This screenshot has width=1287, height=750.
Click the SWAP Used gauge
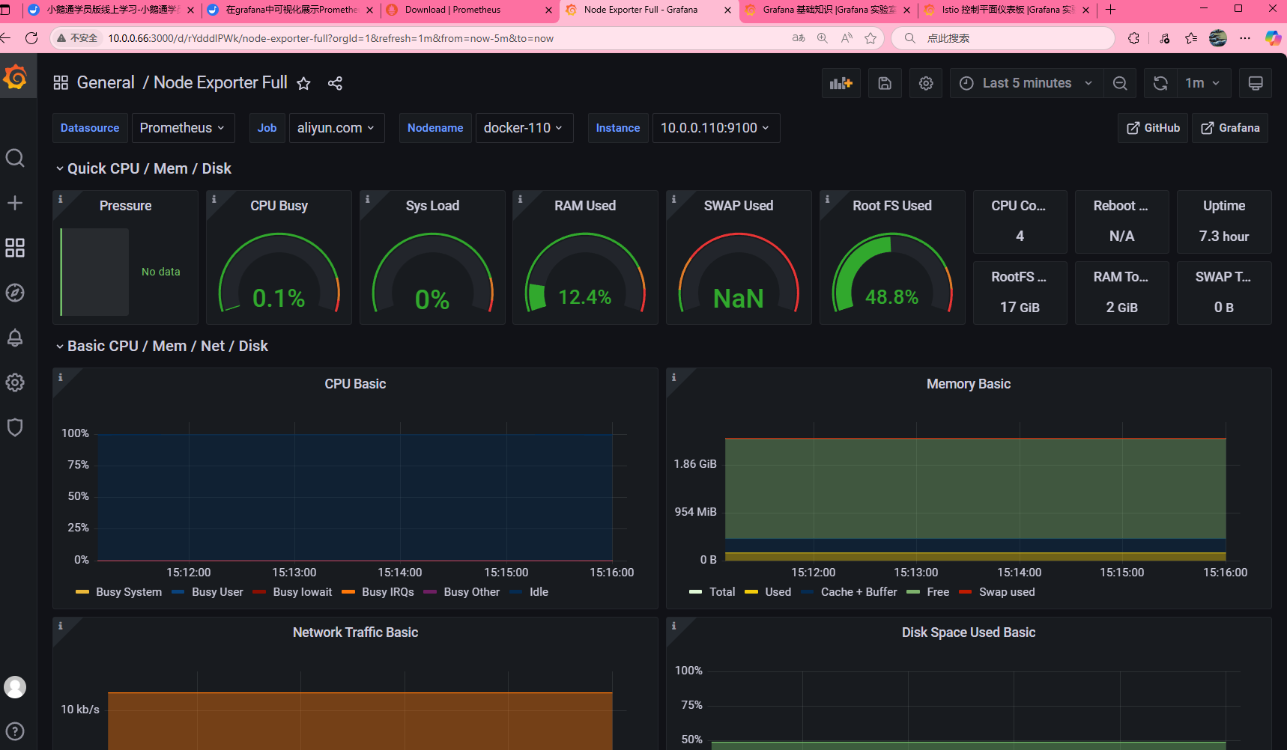click(x=739, y=273)
